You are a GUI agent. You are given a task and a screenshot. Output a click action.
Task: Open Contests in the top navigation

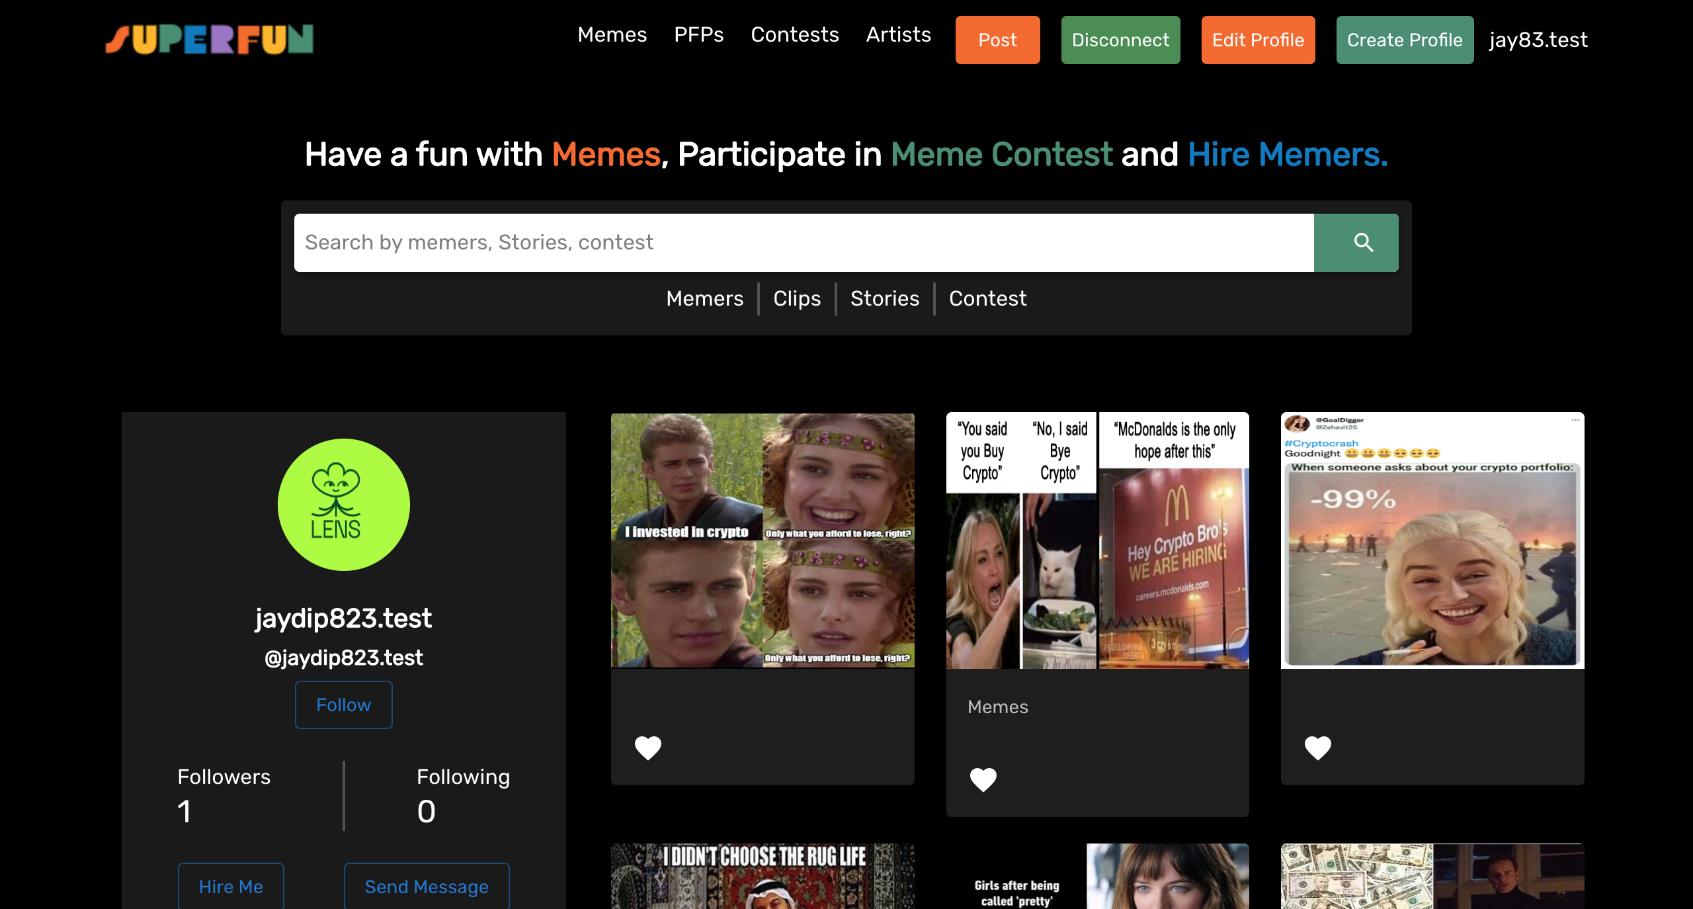(x=794, y=34)
